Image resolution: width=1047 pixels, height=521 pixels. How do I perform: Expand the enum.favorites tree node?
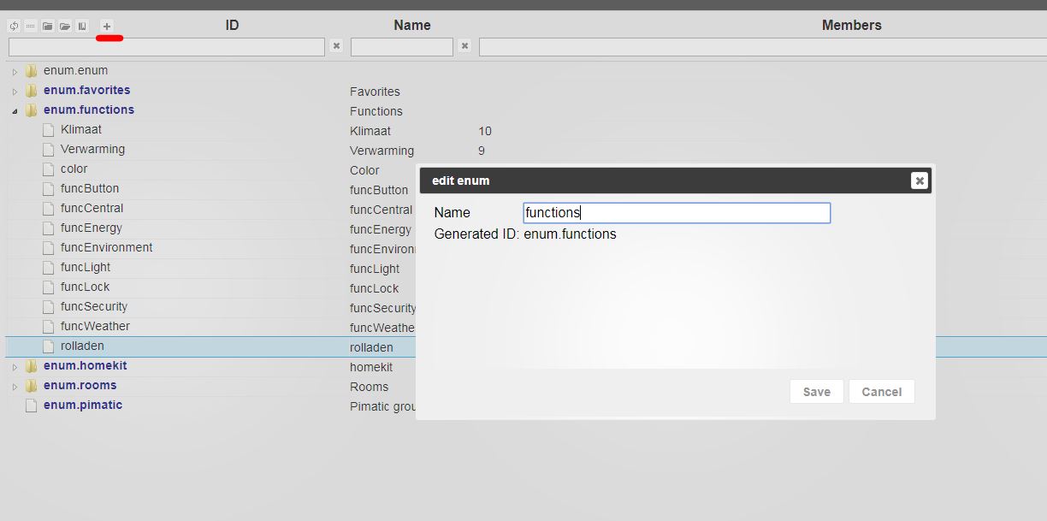[15, 92]
